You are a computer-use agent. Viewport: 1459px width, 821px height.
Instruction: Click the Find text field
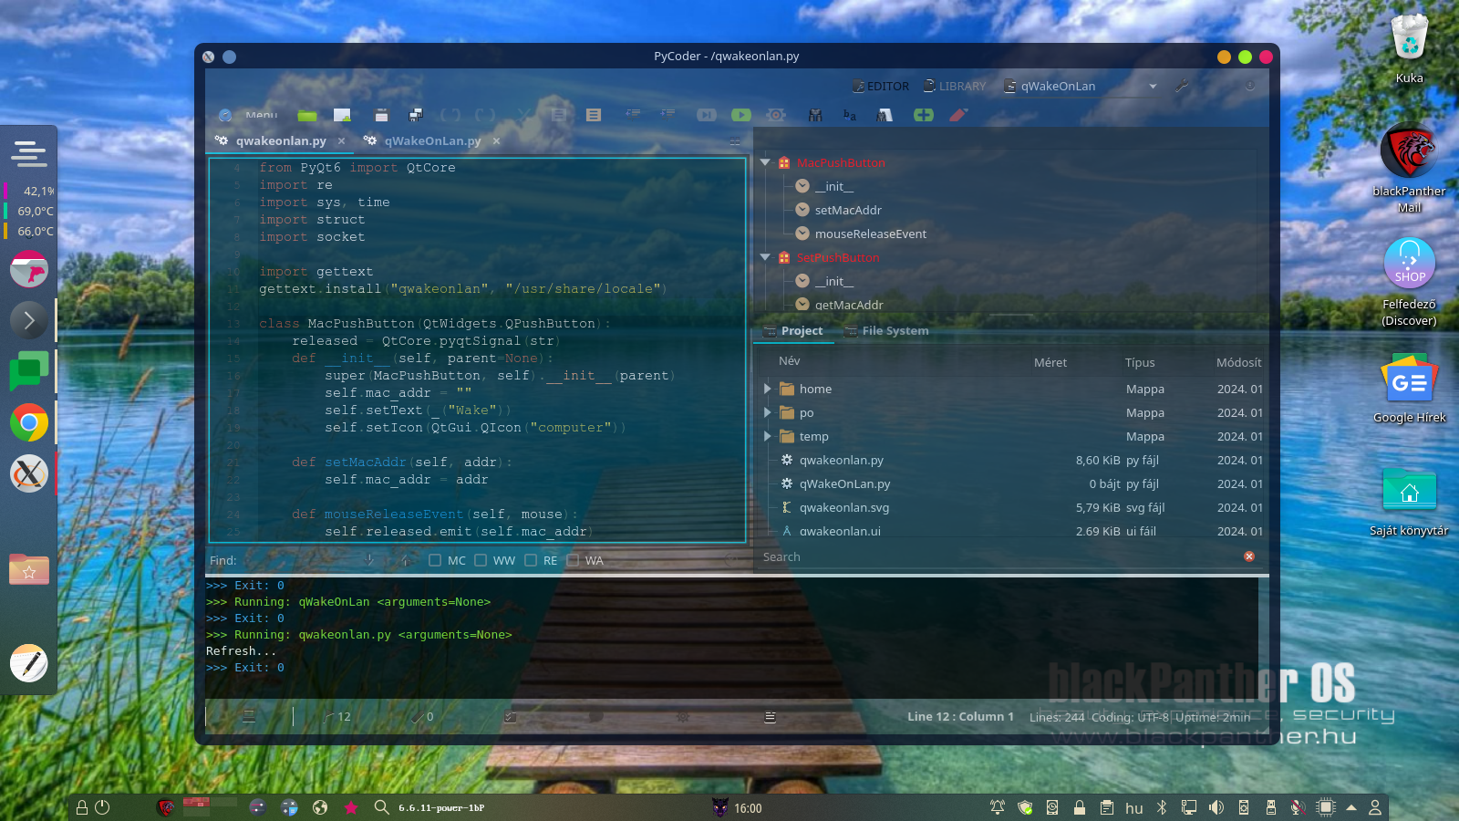pos(301,560)
